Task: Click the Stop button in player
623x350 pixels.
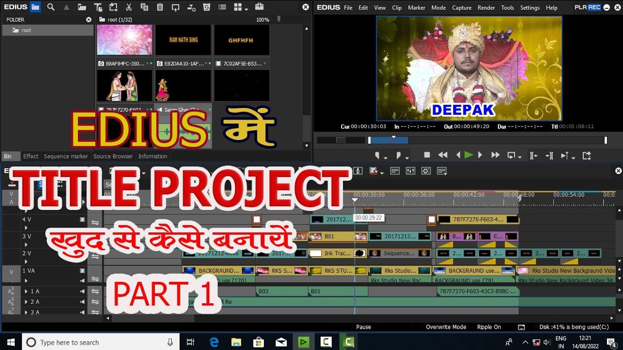Action: click(427, 155)
